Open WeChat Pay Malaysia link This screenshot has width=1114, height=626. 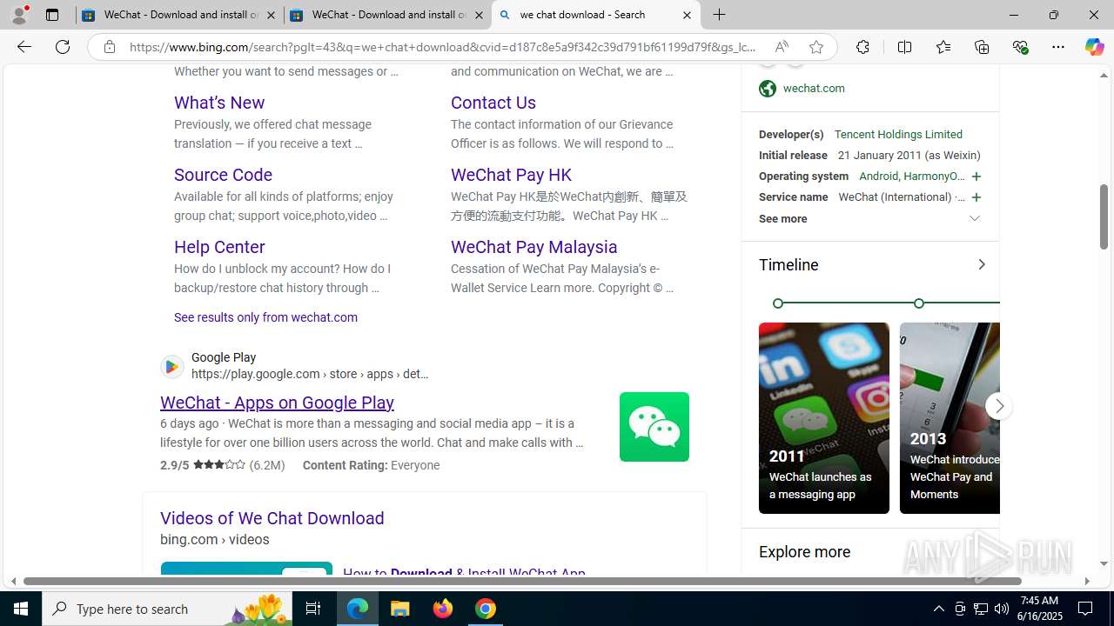click(534, 247)
